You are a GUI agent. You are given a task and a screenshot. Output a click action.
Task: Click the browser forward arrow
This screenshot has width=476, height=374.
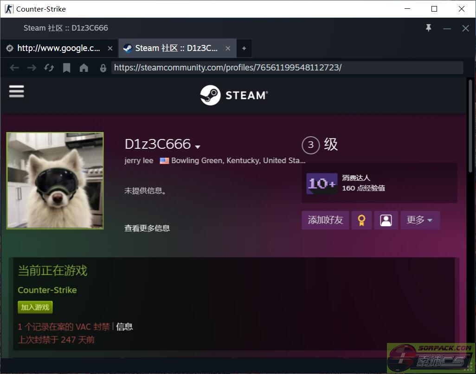tap(32, 68)
